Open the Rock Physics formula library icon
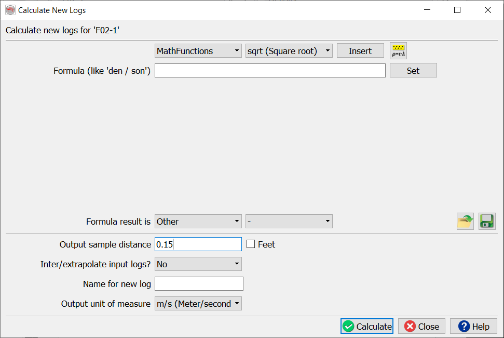Viewport: 504px width, 338px height. (398, 50)
